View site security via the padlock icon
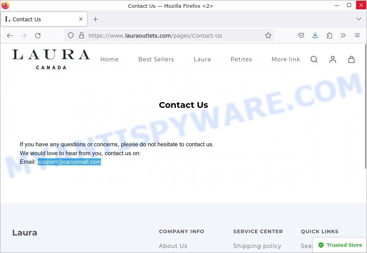Viewport: 367px width, 253px height. [82, 36]
